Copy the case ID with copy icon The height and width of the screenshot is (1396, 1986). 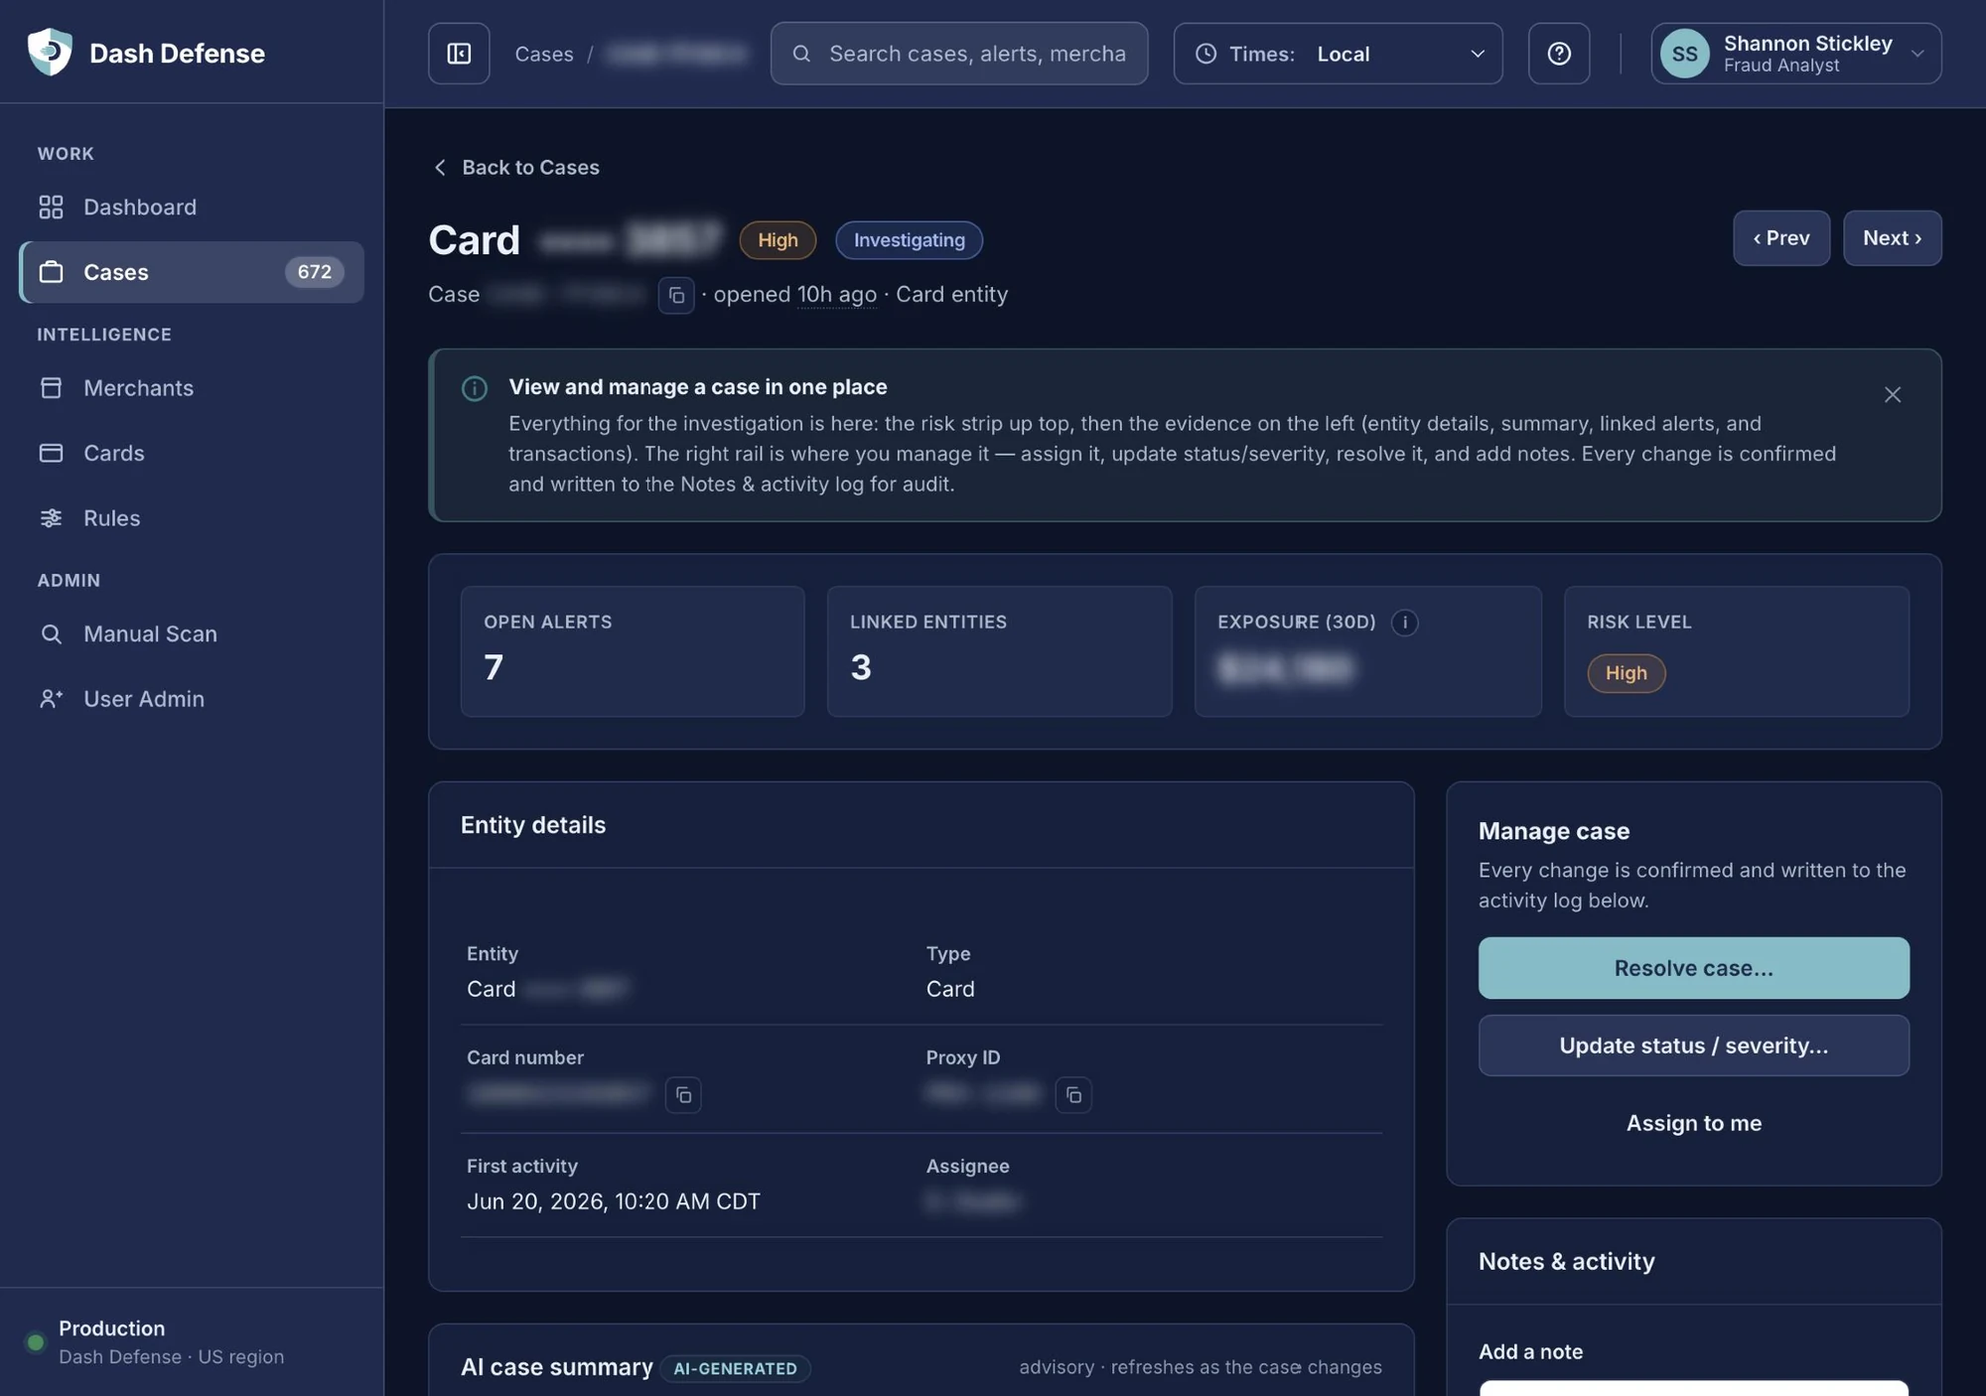[676, 295]
